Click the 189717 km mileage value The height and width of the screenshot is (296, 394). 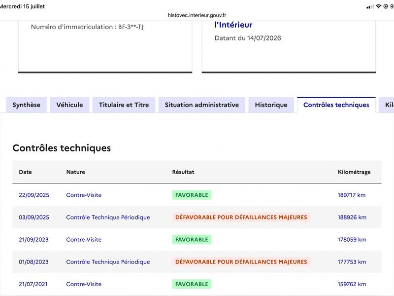click(352, 195)
